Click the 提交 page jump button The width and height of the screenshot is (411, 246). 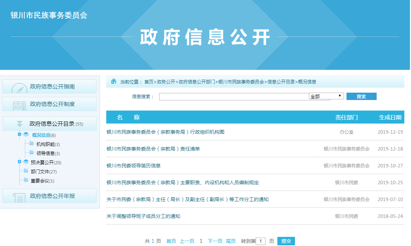click(286, 241)
